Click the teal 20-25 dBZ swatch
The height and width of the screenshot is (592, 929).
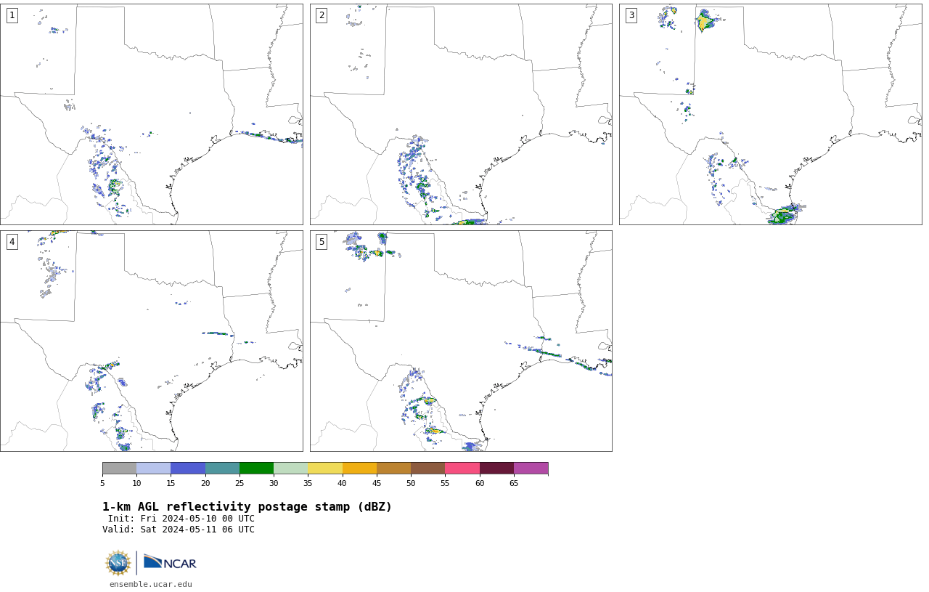(222, 468)
